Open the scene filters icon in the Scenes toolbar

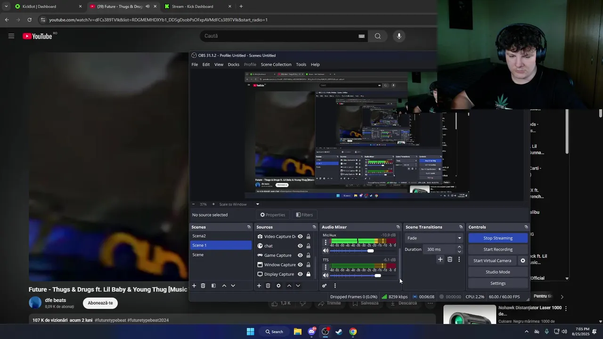click(213, 286)
